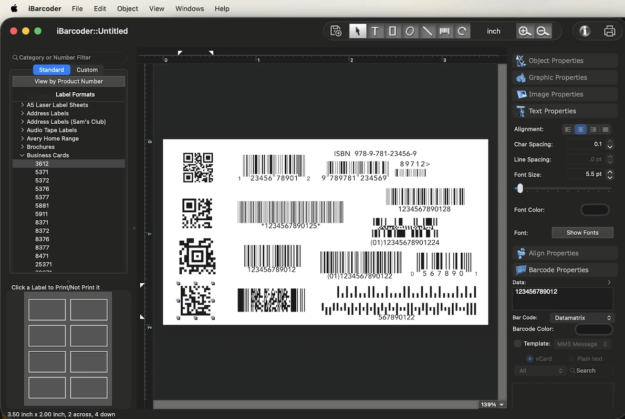Collapse Text Properties panel

click(565, 111)
